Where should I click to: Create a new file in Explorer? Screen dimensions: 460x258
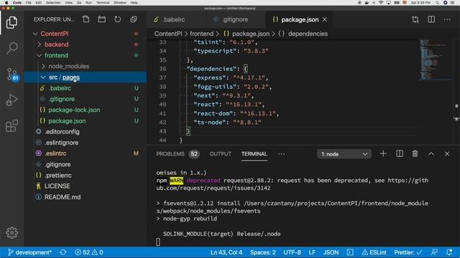(x=86, y=19)
